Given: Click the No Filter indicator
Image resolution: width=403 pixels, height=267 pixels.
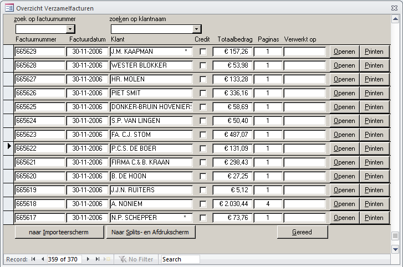Looking at the screenshot, I should click(x=136, y=259).
